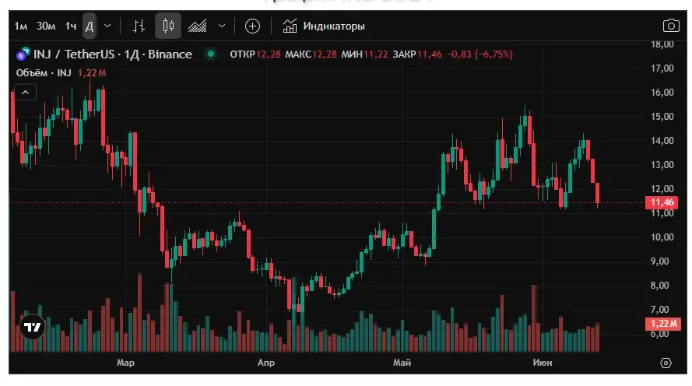Viewport: 692px width, 386px height.
Task: Click the МИН 11,22 low value
Action: pos(364,54)
